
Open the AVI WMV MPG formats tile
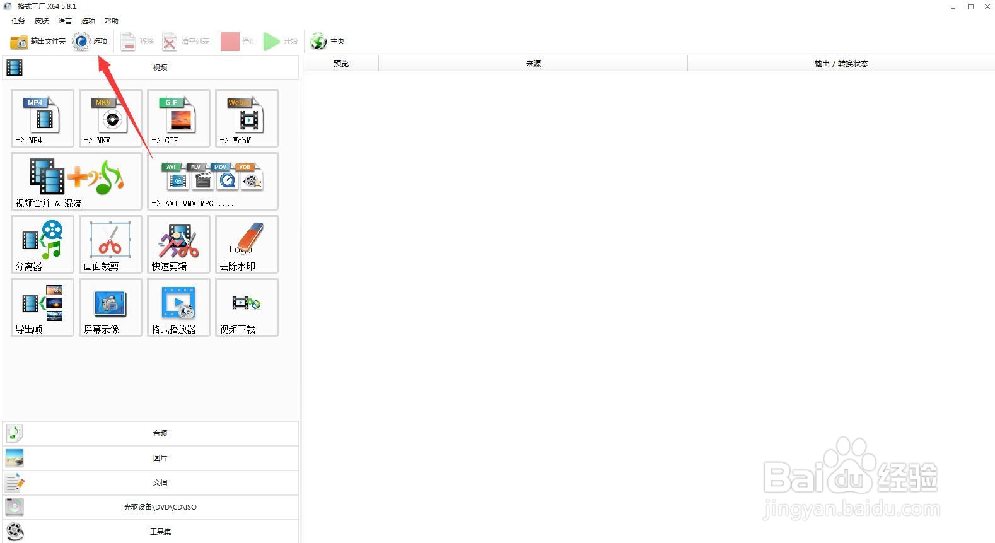212,181
